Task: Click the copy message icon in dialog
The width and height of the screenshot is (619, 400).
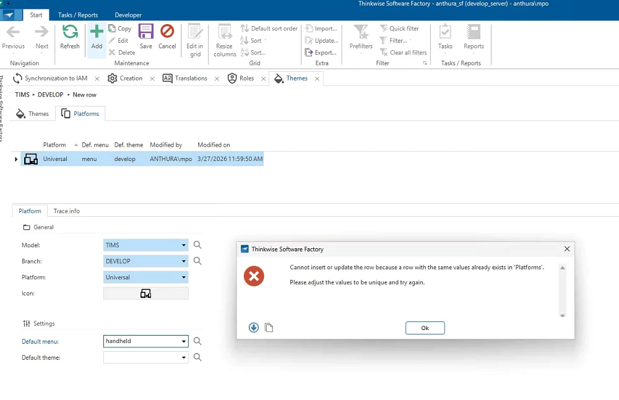Action: click(269, 328)
